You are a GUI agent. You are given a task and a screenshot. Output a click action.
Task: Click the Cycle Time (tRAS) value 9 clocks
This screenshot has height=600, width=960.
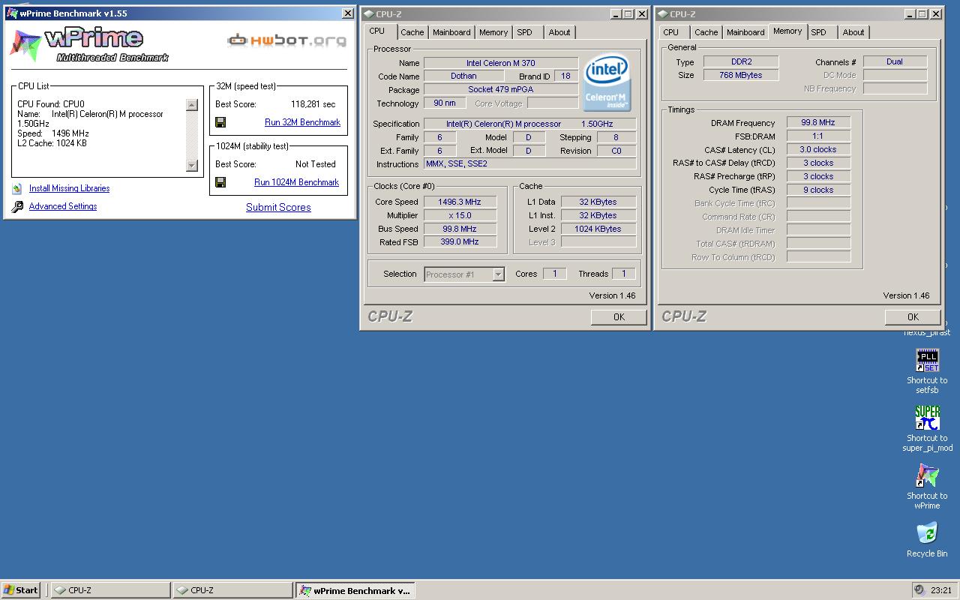point(817,190)
